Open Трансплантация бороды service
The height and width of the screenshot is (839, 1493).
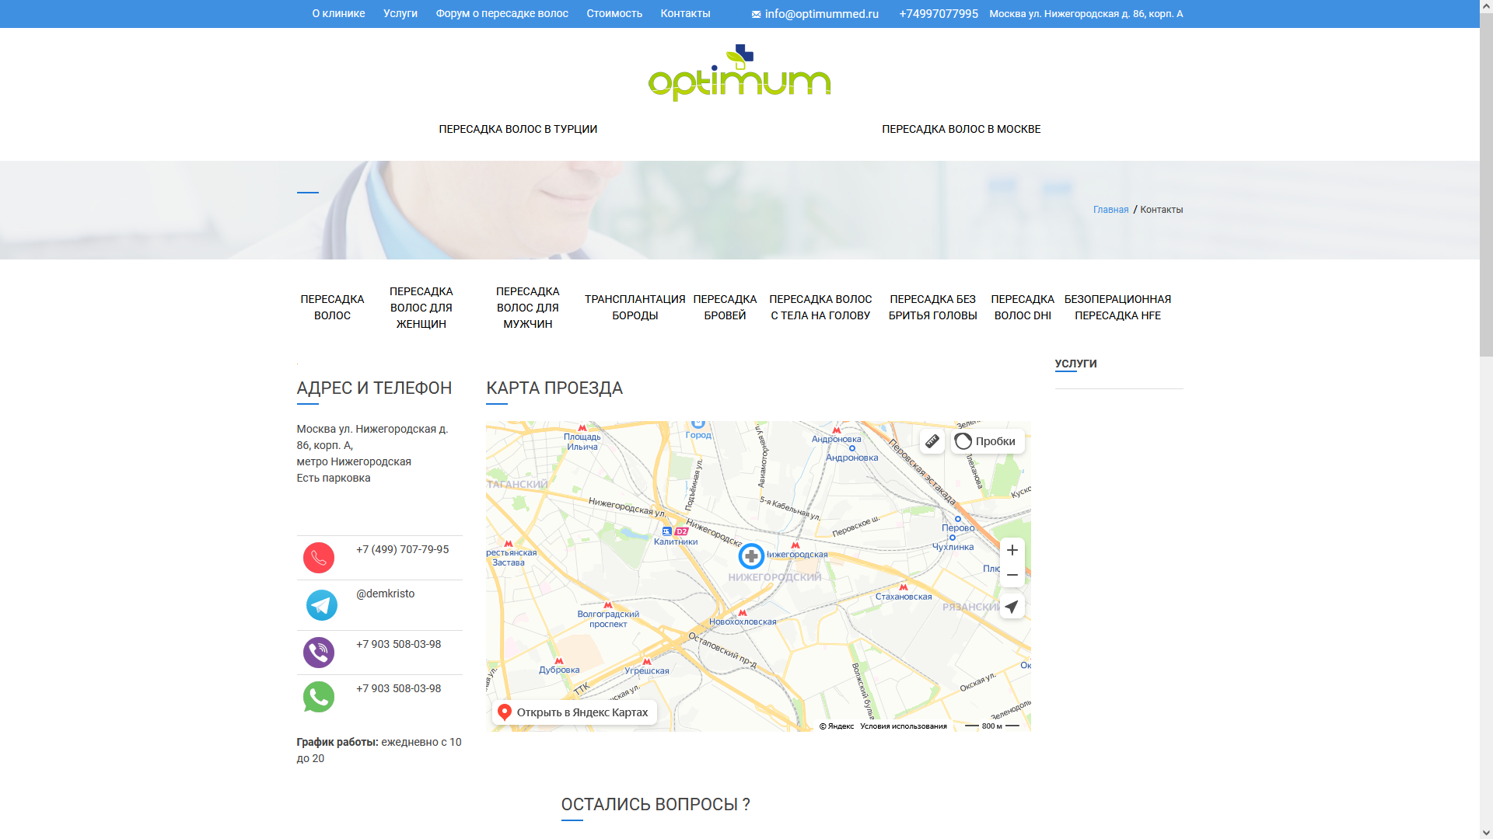pyautogui.click(x=635, y=308)
